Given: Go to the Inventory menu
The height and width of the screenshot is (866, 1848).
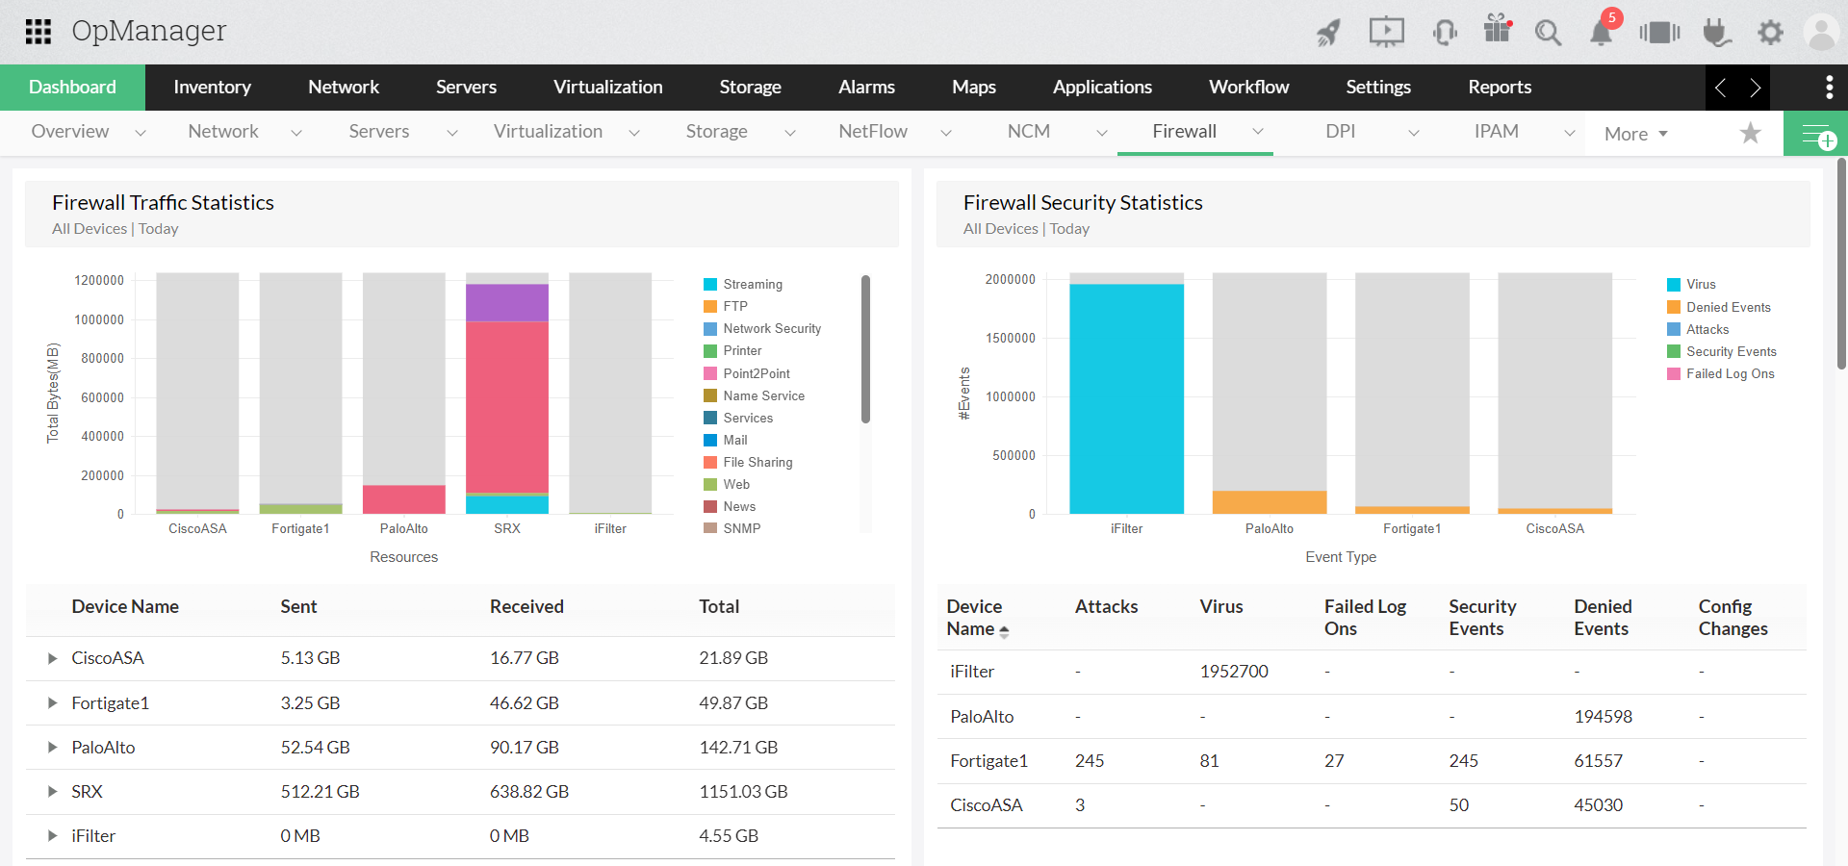Looking at the screenshot, I should pos(212,88).
